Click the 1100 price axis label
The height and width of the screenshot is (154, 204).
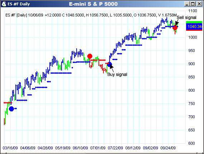coord(193,11)
